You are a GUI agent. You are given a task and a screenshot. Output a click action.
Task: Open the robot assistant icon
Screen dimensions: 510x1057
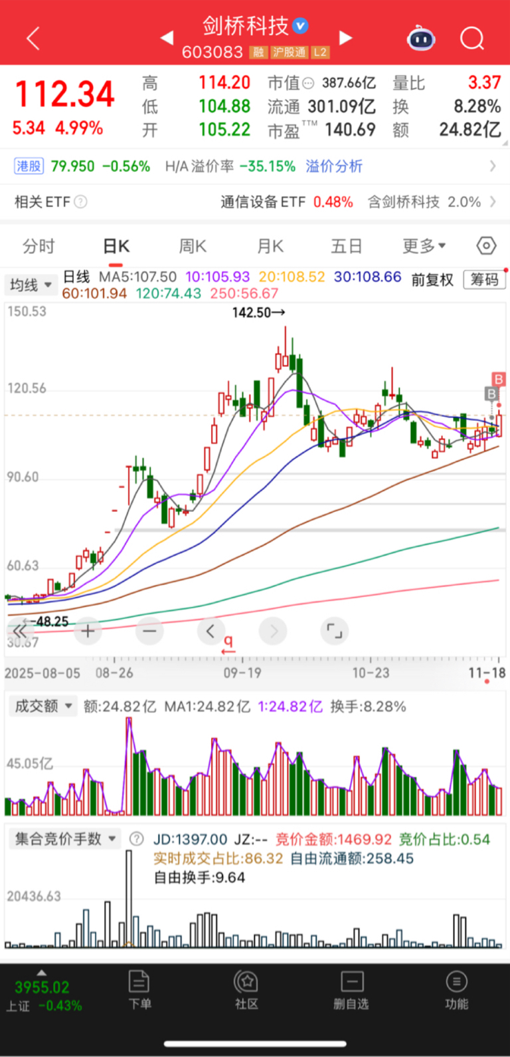(x=420, y=39)
